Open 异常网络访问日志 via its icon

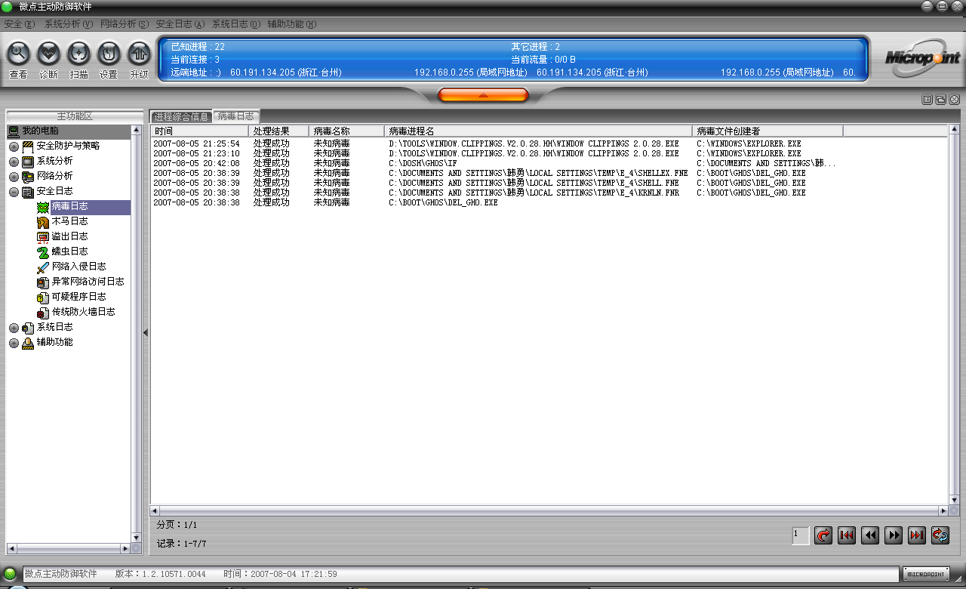(43, 282)
